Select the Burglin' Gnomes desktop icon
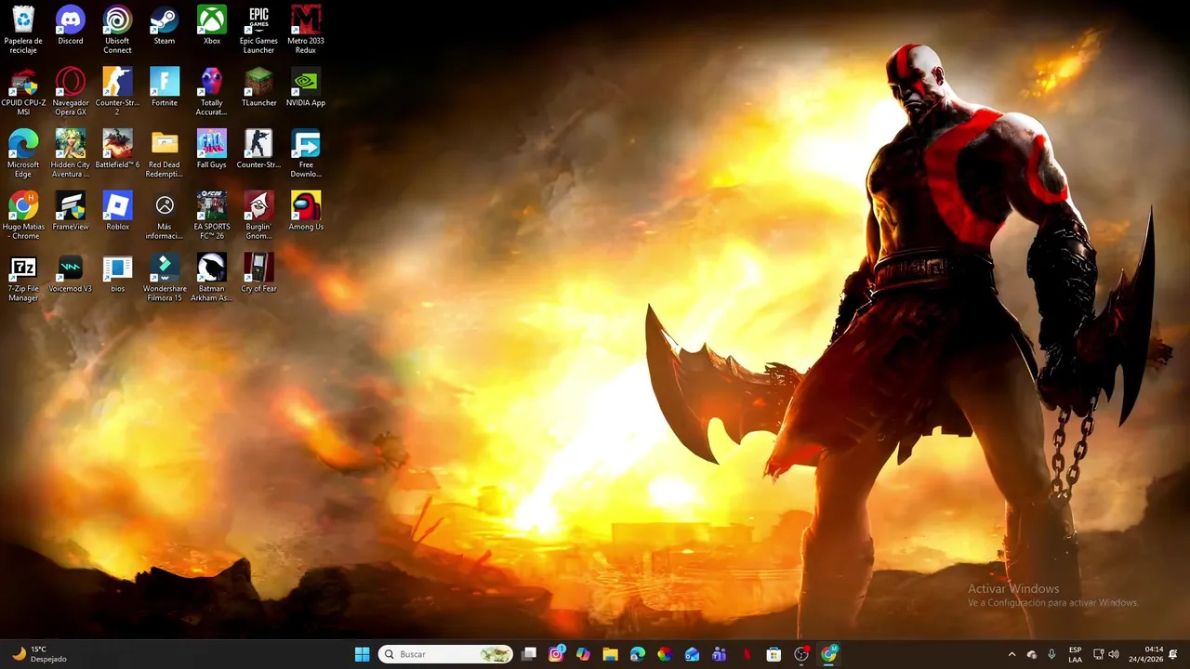This screenshot has height=669, width=1190. [258, 216]
